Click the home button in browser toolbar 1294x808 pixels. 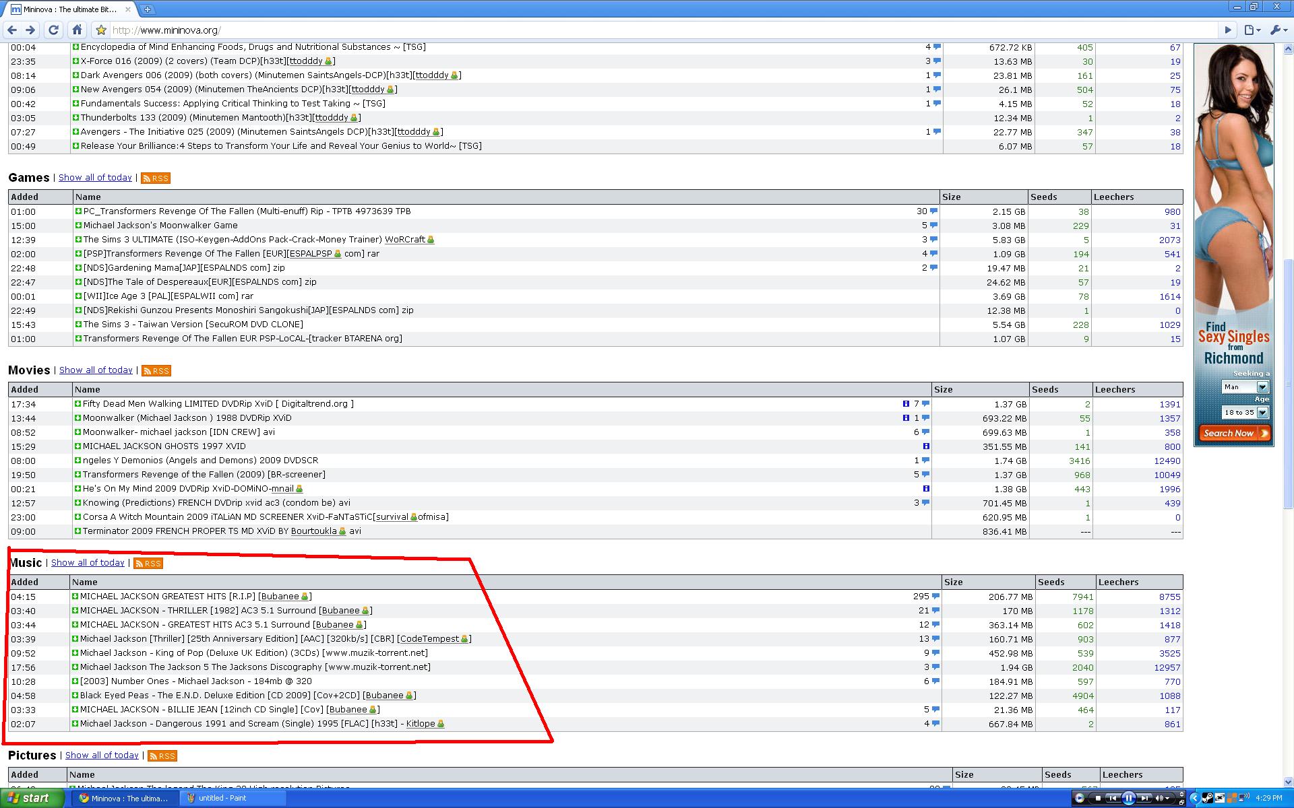click(77, 30)
